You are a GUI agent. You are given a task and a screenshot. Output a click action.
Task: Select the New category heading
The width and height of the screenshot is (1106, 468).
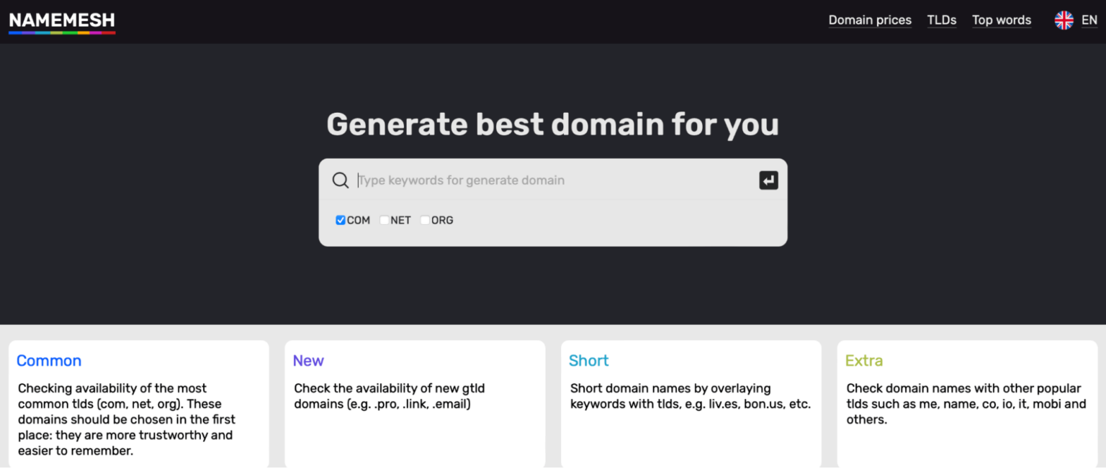(x=308, y=361)
